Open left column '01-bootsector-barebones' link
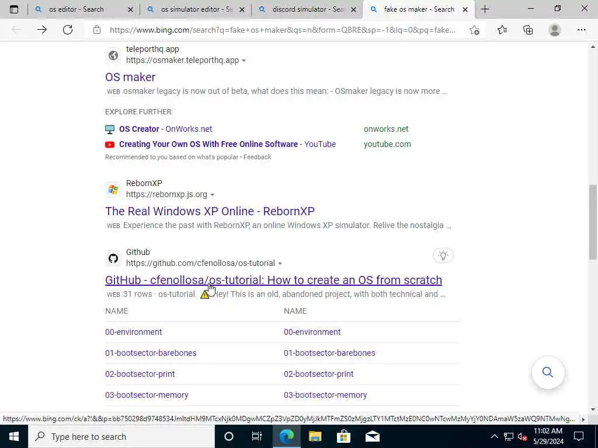This screenshot has height=448, width=598. tap(151, 353)
